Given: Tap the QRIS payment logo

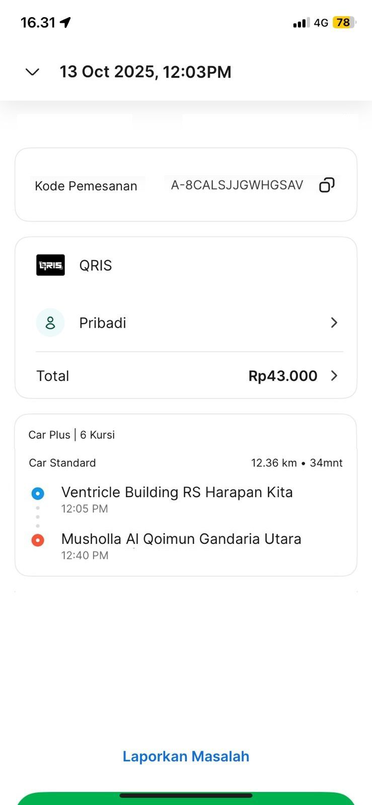Looking at the screenshot, I should click(50, 265).
